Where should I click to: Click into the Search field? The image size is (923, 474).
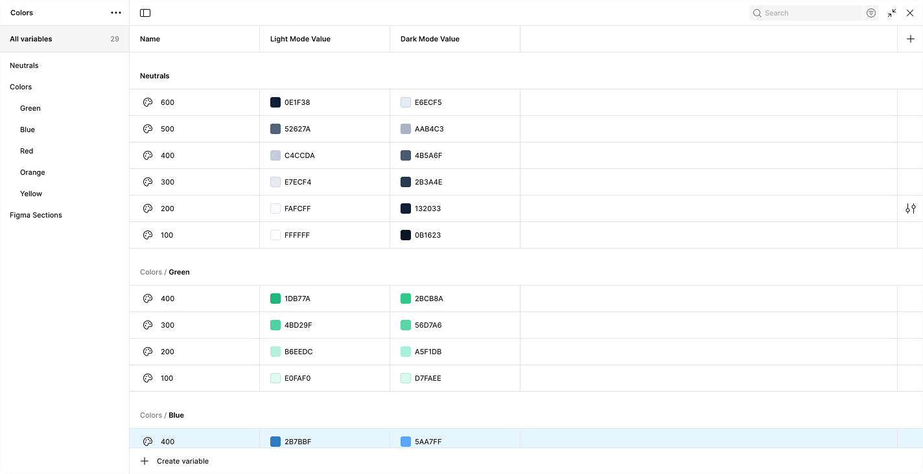[810, 13]
